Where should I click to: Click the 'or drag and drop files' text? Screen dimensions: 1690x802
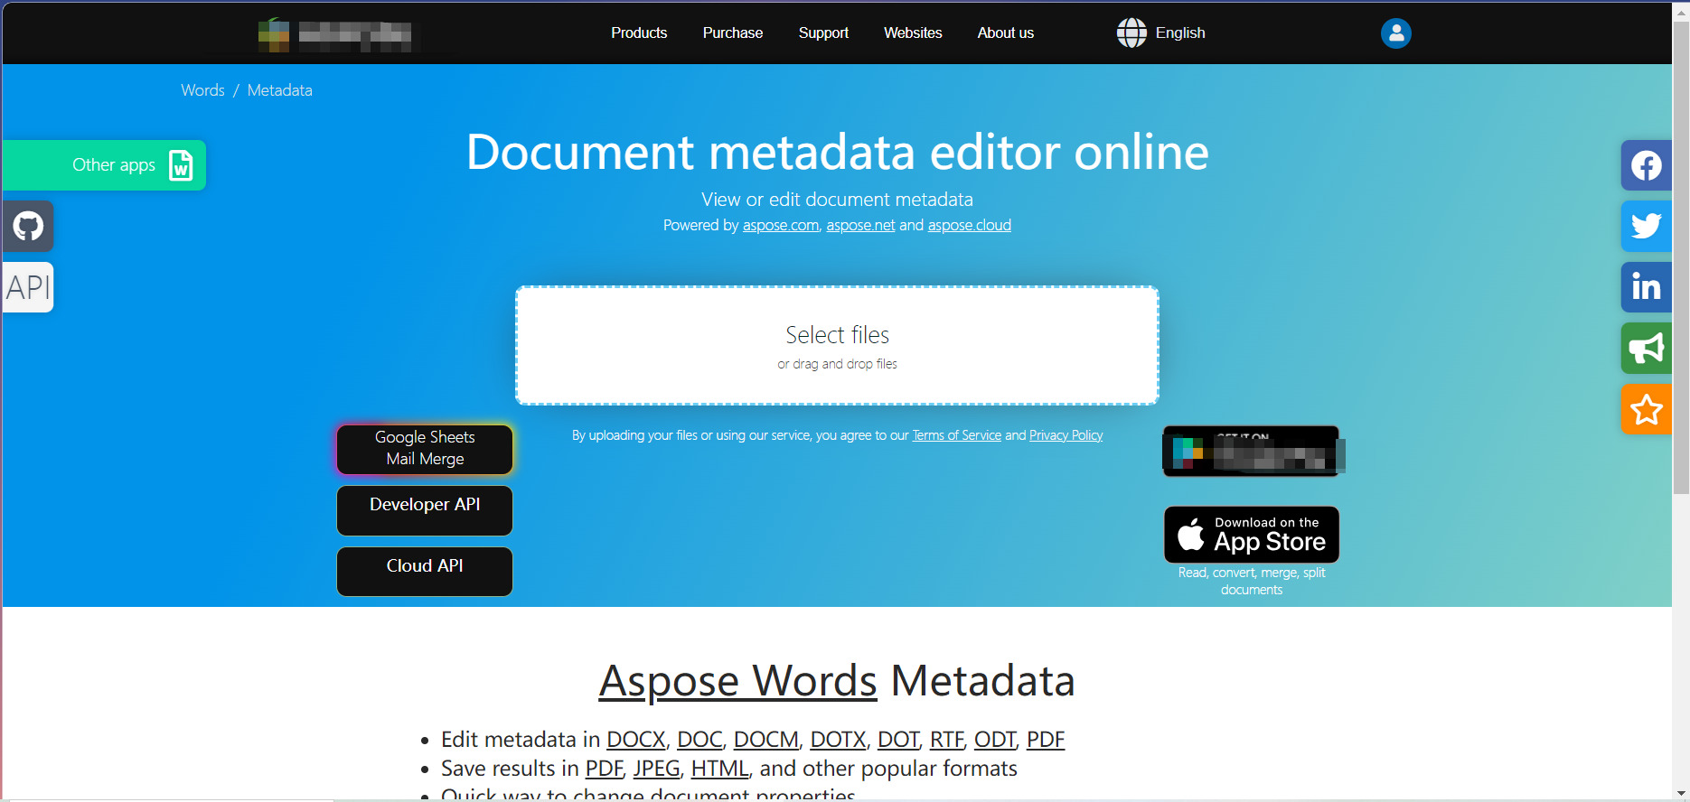click(837, 364)
